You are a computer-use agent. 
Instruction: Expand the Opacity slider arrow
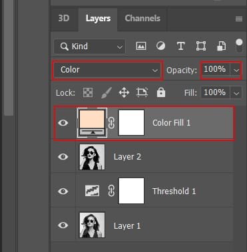point(236,70)
